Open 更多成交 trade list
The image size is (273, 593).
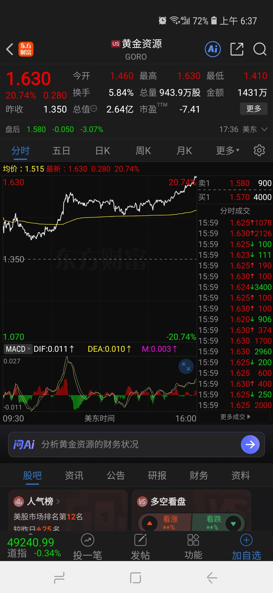[x=235, y=417]
